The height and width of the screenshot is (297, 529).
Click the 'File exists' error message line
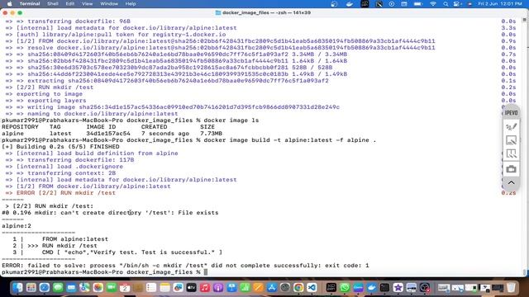110,213
